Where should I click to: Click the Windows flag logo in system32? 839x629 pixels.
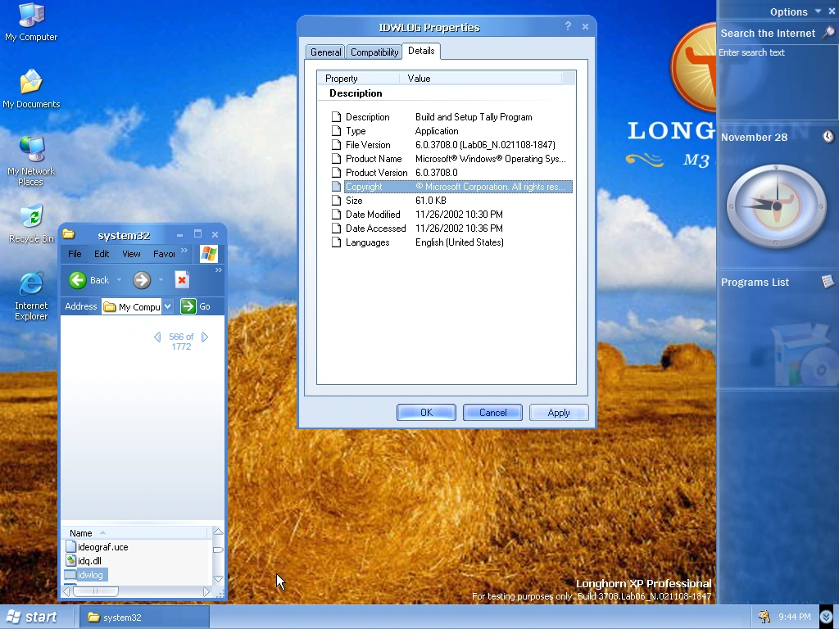(209, 254)
